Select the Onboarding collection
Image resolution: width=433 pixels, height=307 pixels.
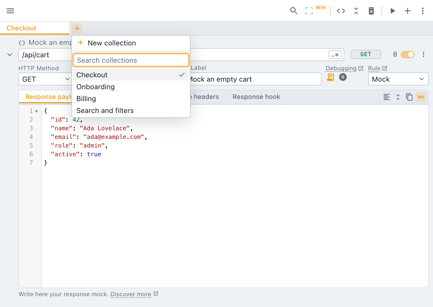click(131, 87)
